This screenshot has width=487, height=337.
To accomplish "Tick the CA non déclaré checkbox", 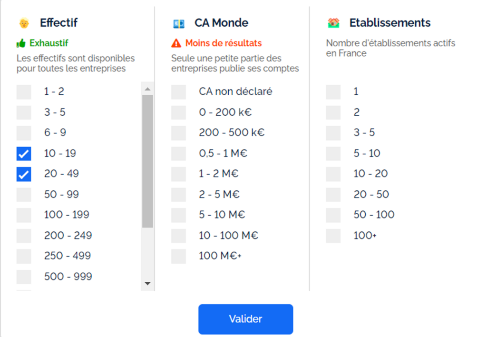I will pyautogui.click(x=178, y=92).
